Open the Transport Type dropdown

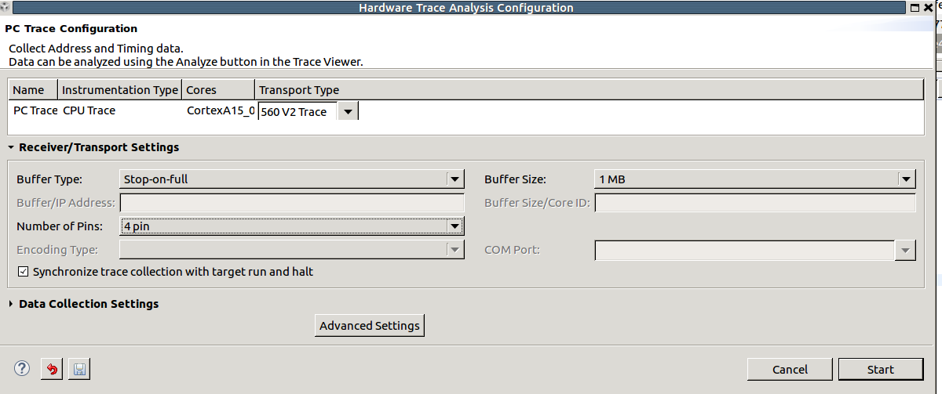pyautogui.click(x=347, y=111)
